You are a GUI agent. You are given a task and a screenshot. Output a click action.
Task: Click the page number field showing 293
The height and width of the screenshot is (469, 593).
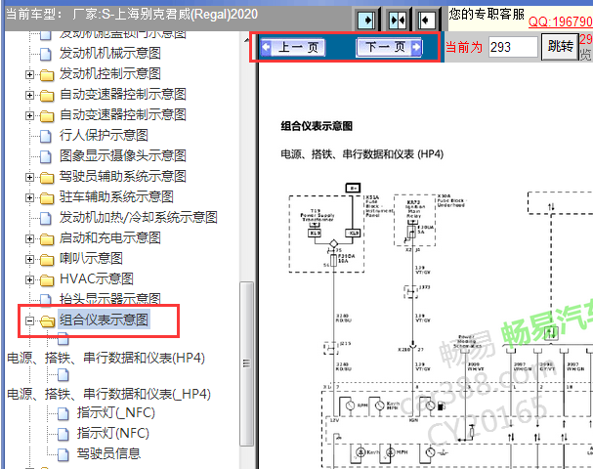513,47
